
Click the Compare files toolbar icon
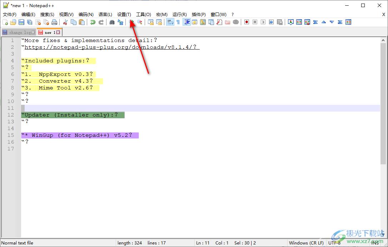[x=299, y=22]
